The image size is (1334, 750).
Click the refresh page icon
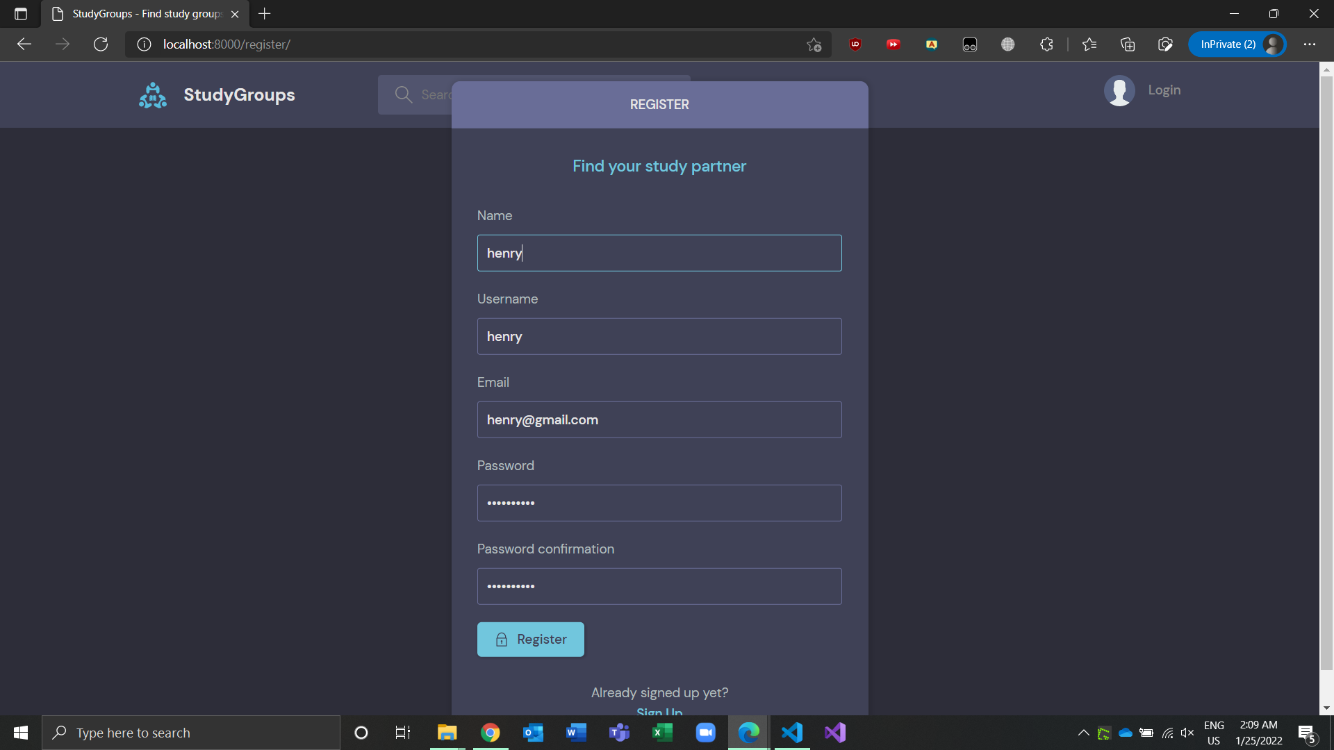coord(101,44)
